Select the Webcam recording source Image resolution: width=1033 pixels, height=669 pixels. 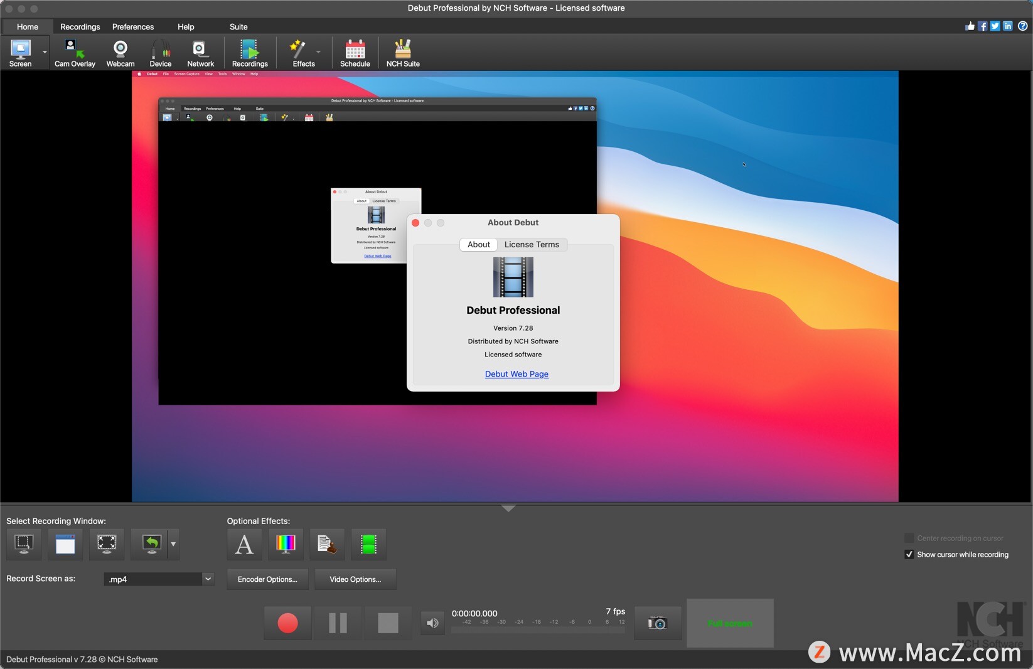120,53
